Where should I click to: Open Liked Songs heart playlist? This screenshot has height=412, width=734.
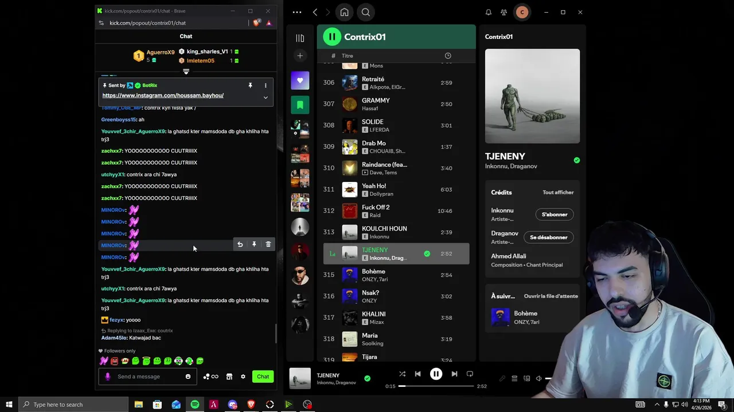300,81
